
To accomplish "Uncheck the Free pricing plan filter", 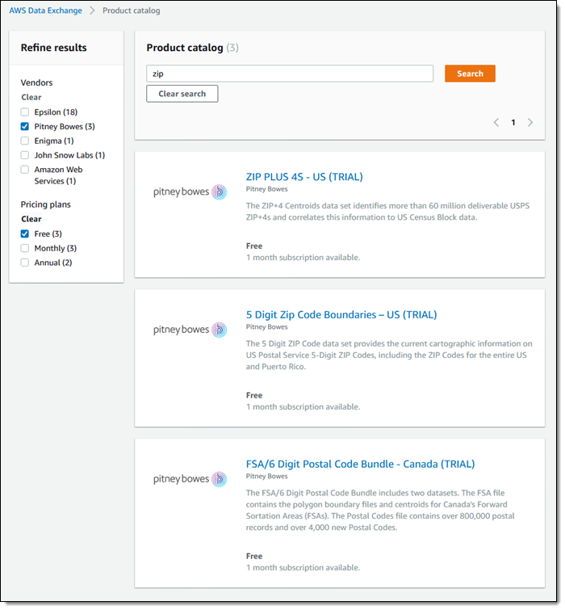I will [x=25, y=234].
